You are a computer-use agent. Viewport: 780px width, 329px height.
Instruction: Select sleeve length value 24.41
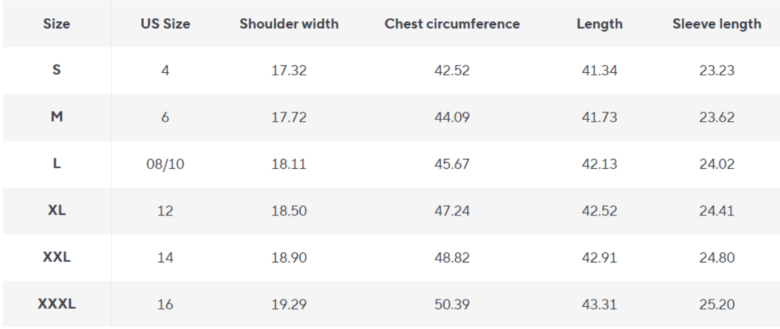[717, 211]
